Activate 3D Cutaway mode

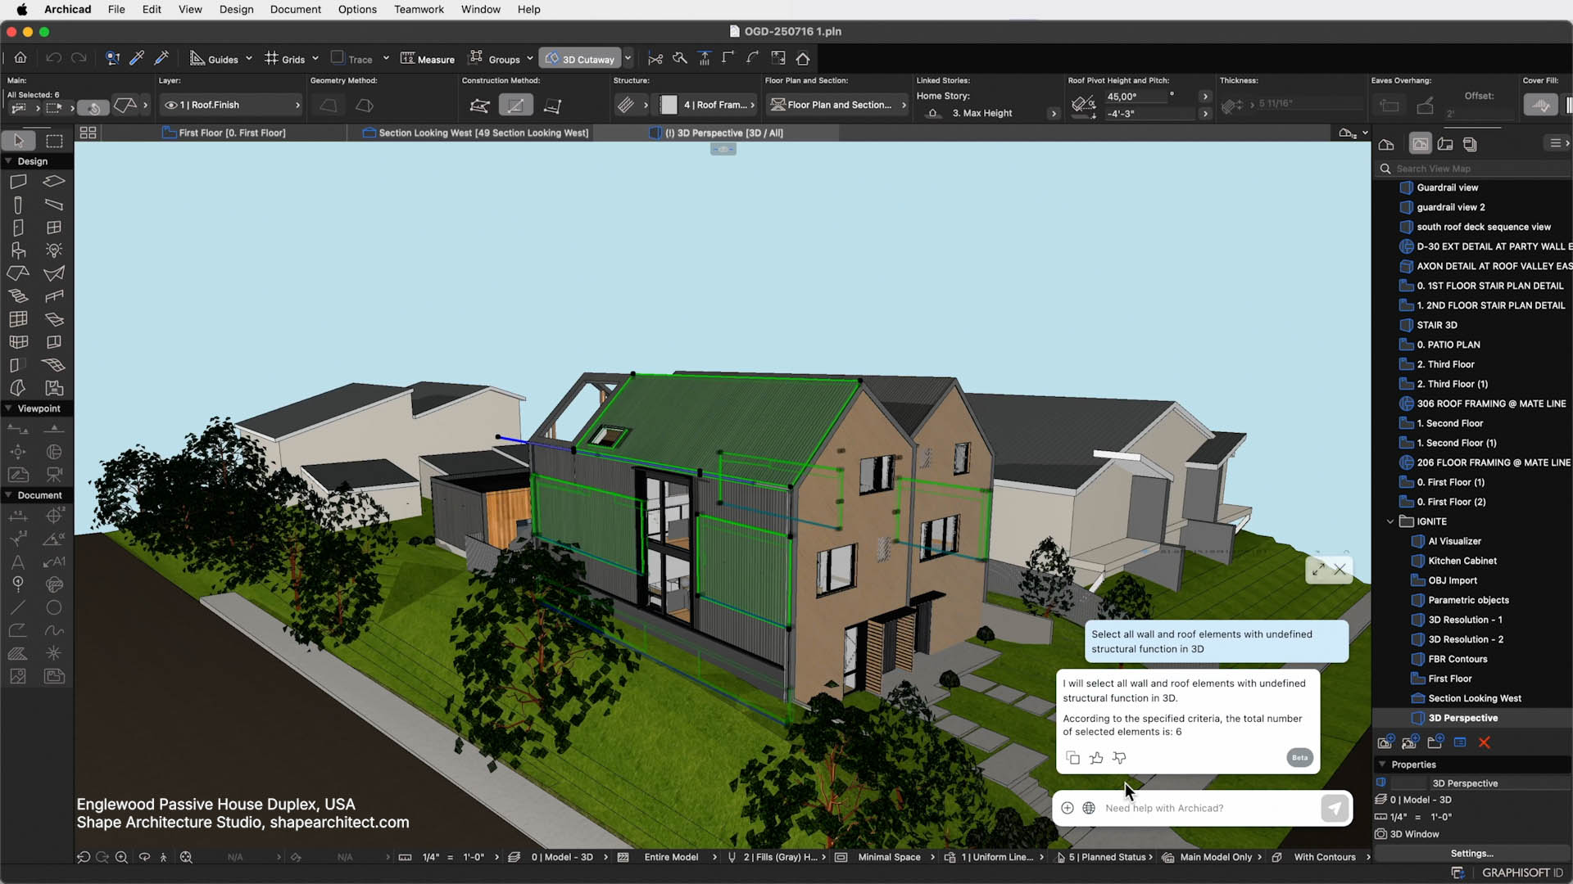pos(583,58)
